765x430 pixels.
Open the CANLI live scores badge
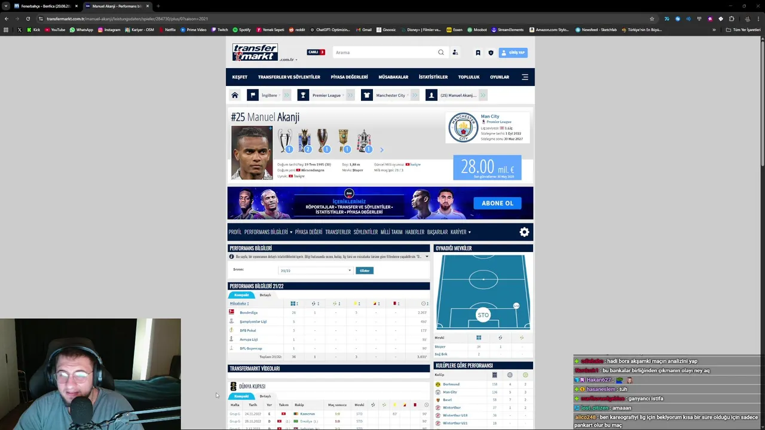point(316,52)
